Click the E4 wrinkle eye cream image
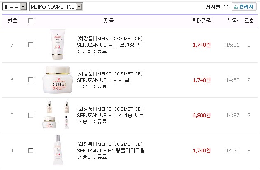Image resolution: width=260 pixels, height=170 pixels. [x=58, y=150]
